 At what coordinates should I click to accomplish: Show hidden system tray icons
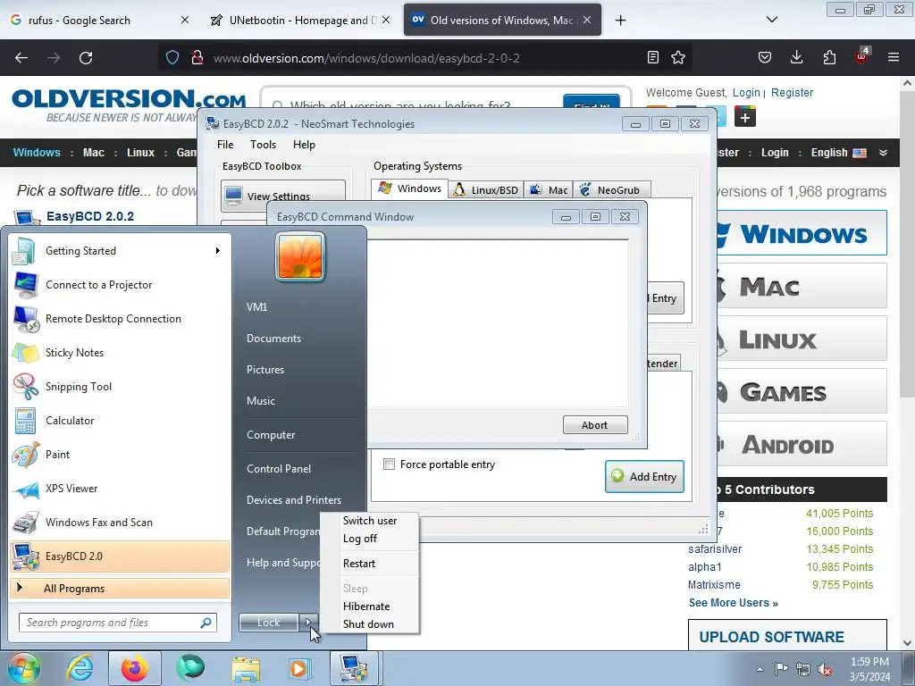click(x=760, y=669)
